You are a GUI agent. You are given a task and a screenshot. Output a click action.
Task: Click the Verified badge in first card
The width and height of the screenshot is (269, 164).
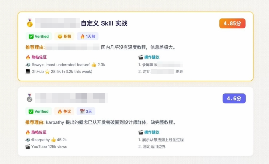[39, 36]
